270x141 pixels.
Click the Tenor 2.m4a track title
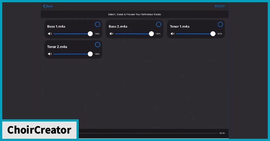point(57,47)
